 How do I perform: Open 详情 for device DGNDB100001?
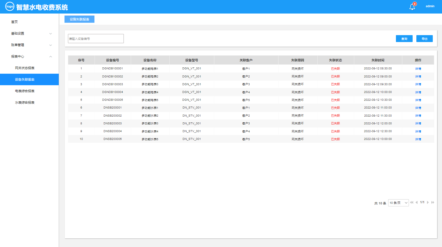click(418, 69)
